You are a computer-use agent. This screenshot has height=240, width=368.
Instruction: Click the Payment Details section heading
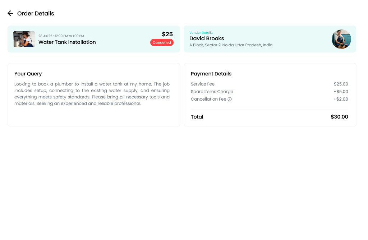211,74
